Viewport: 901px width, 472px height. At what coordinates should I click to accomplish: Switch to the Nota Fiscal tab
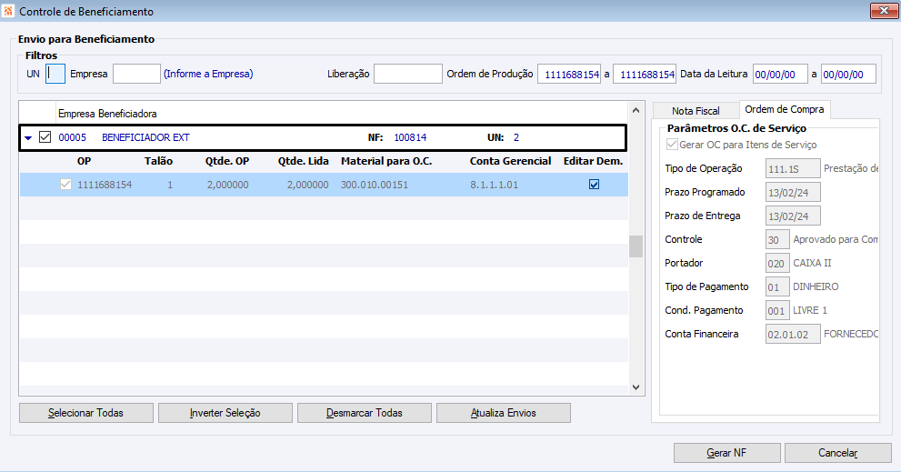[x=696, y=110]
